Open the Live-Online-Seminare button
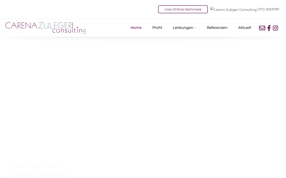The height and width of the screenshot is (178, 286). coord(183,9)
